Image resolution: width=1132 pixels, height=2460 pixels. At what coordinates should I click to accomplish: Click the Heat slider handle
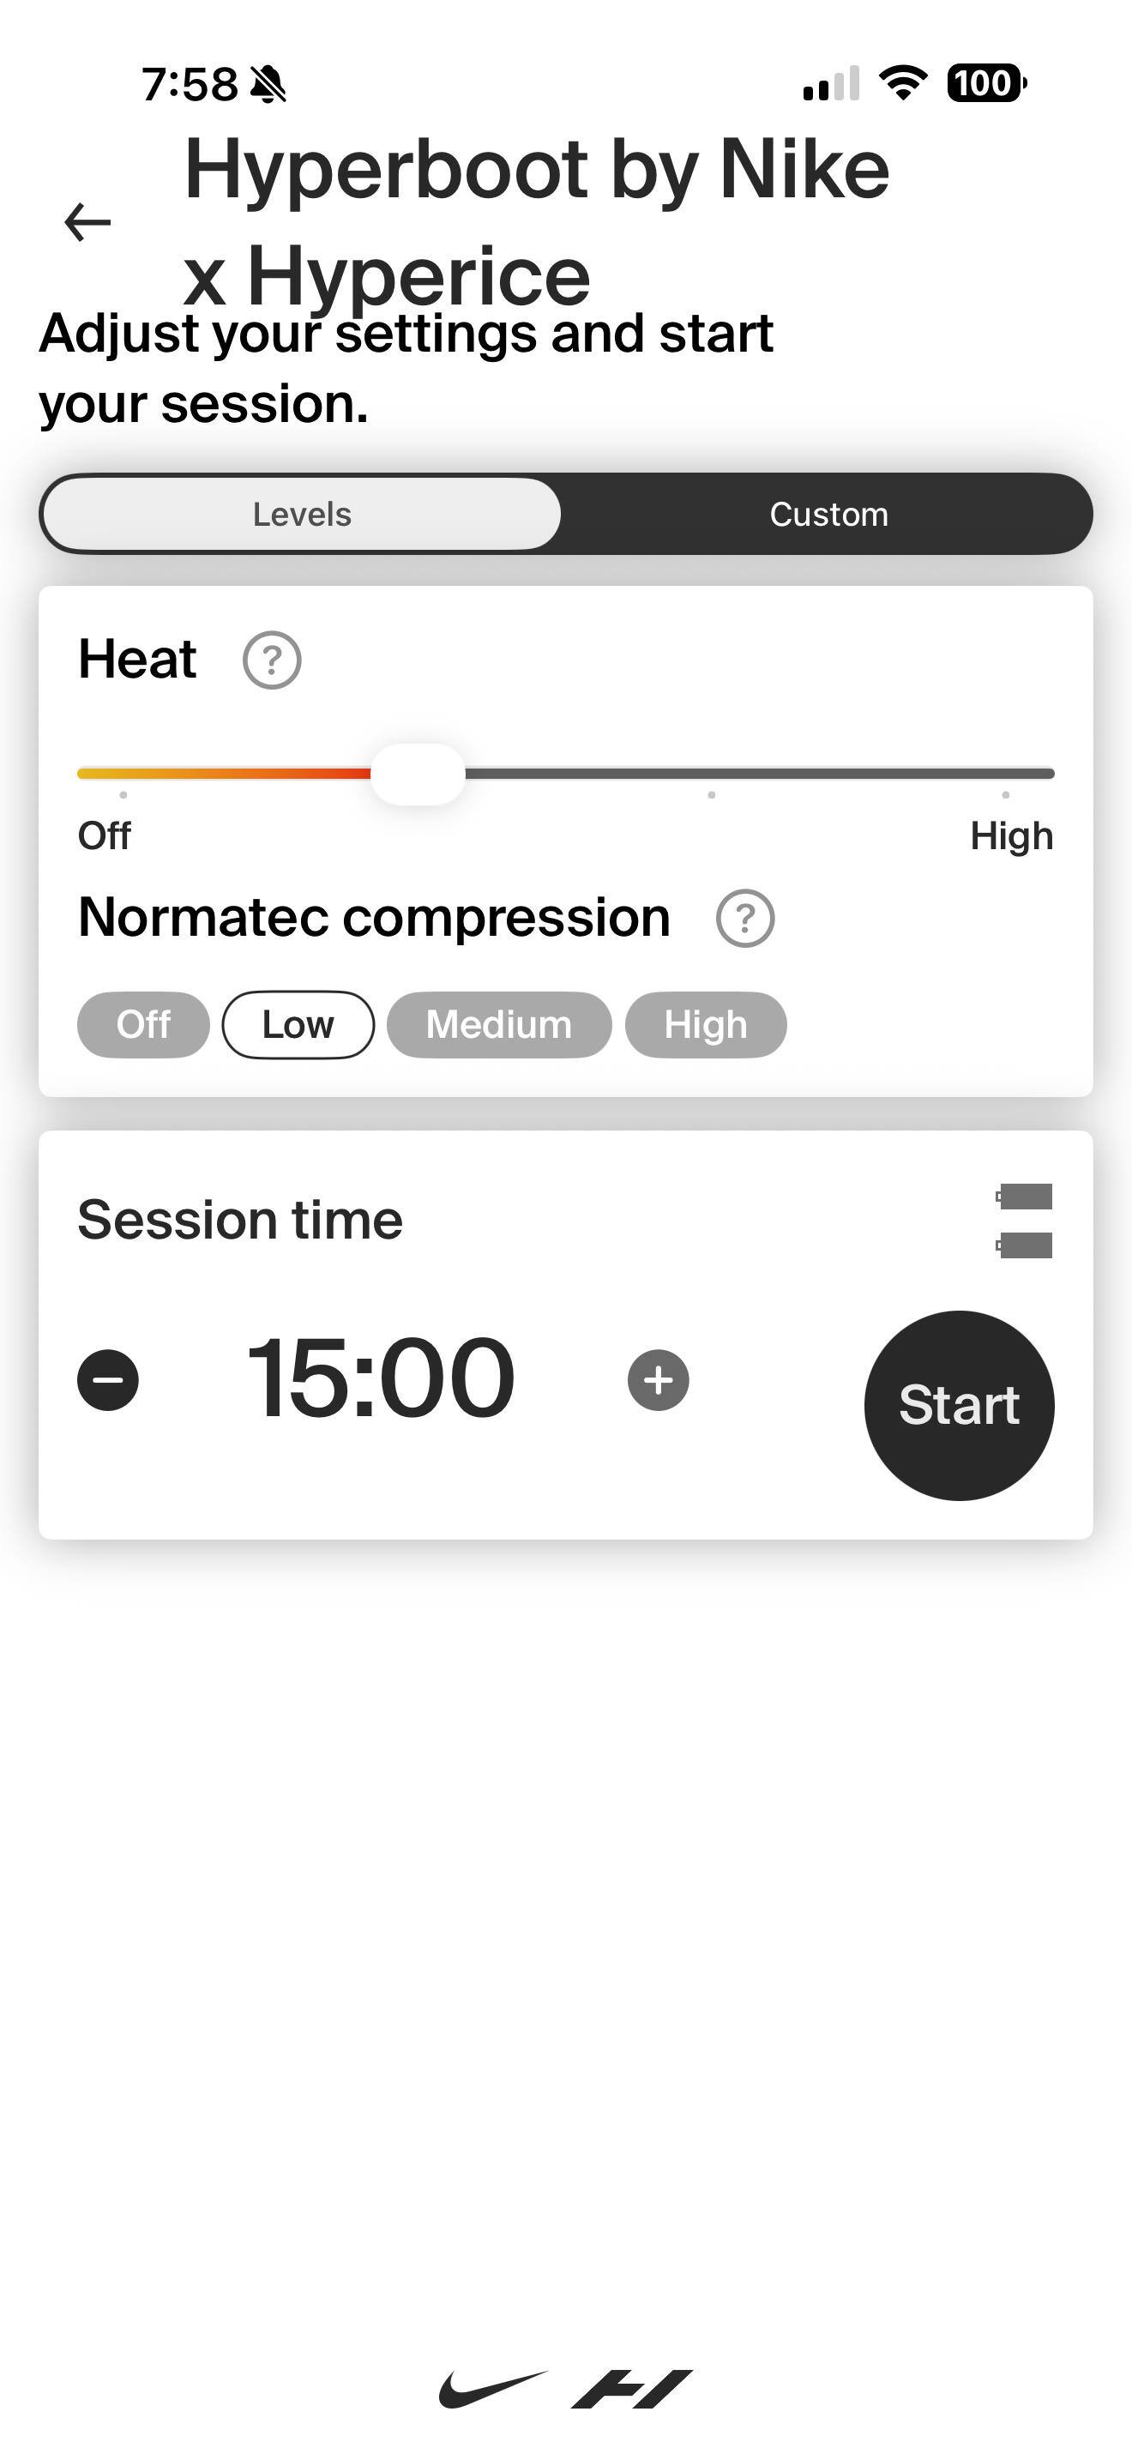(417, 774)
